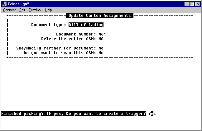The width and height of the screenshot is (202, 131).
Task: Close the Telnet window
Action: 197,4
